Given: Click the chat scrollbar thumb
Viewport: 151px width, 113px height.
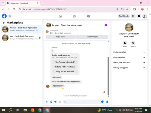Looking at the screenshot, I should 108,76.
